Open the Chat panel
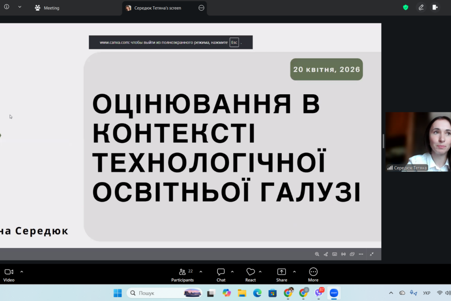 pyautogui.click(x=221, y=274)
